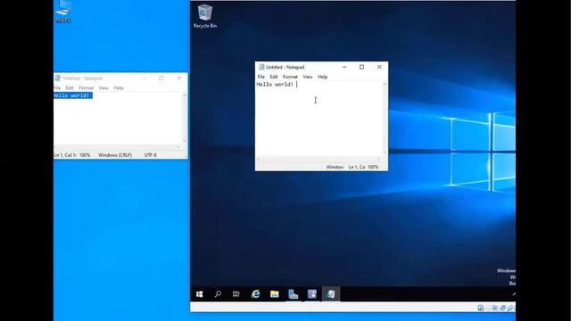Open View menu in VM Notepad

pos(308,77)
